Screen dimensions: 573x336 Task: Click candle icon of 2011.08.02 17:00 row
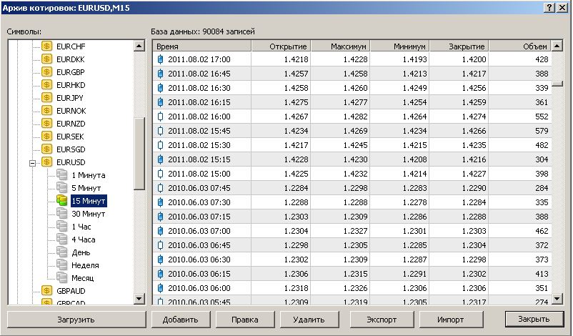(x=160, y=59)
